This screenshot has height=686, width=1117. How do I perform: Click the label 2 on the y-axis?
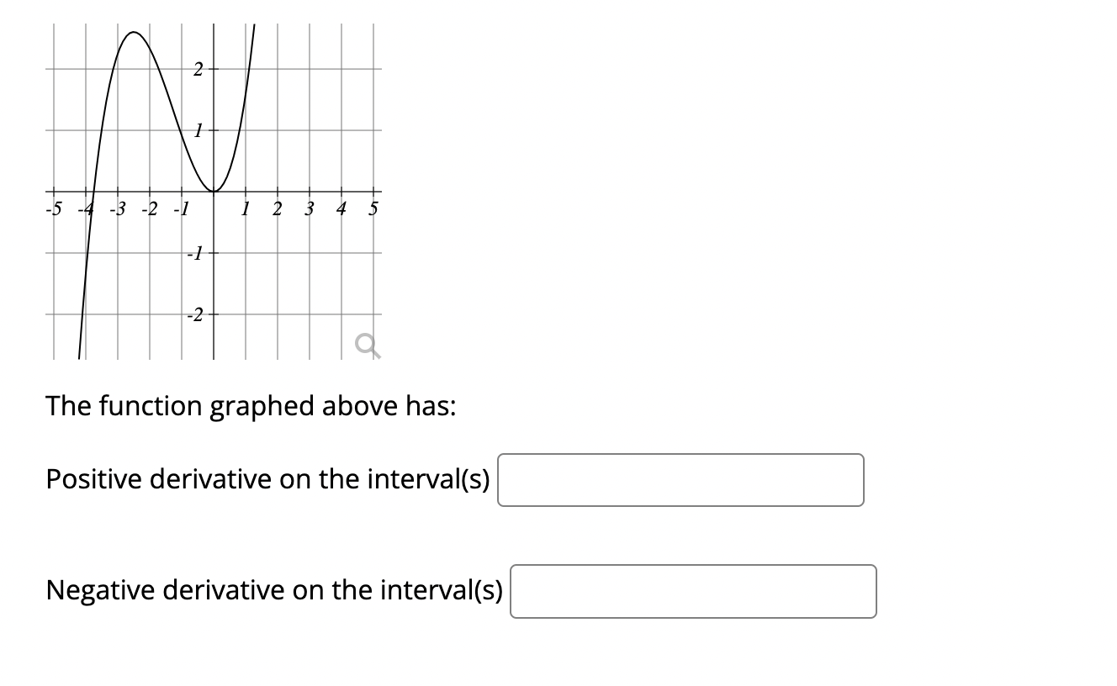coord(198,69)
